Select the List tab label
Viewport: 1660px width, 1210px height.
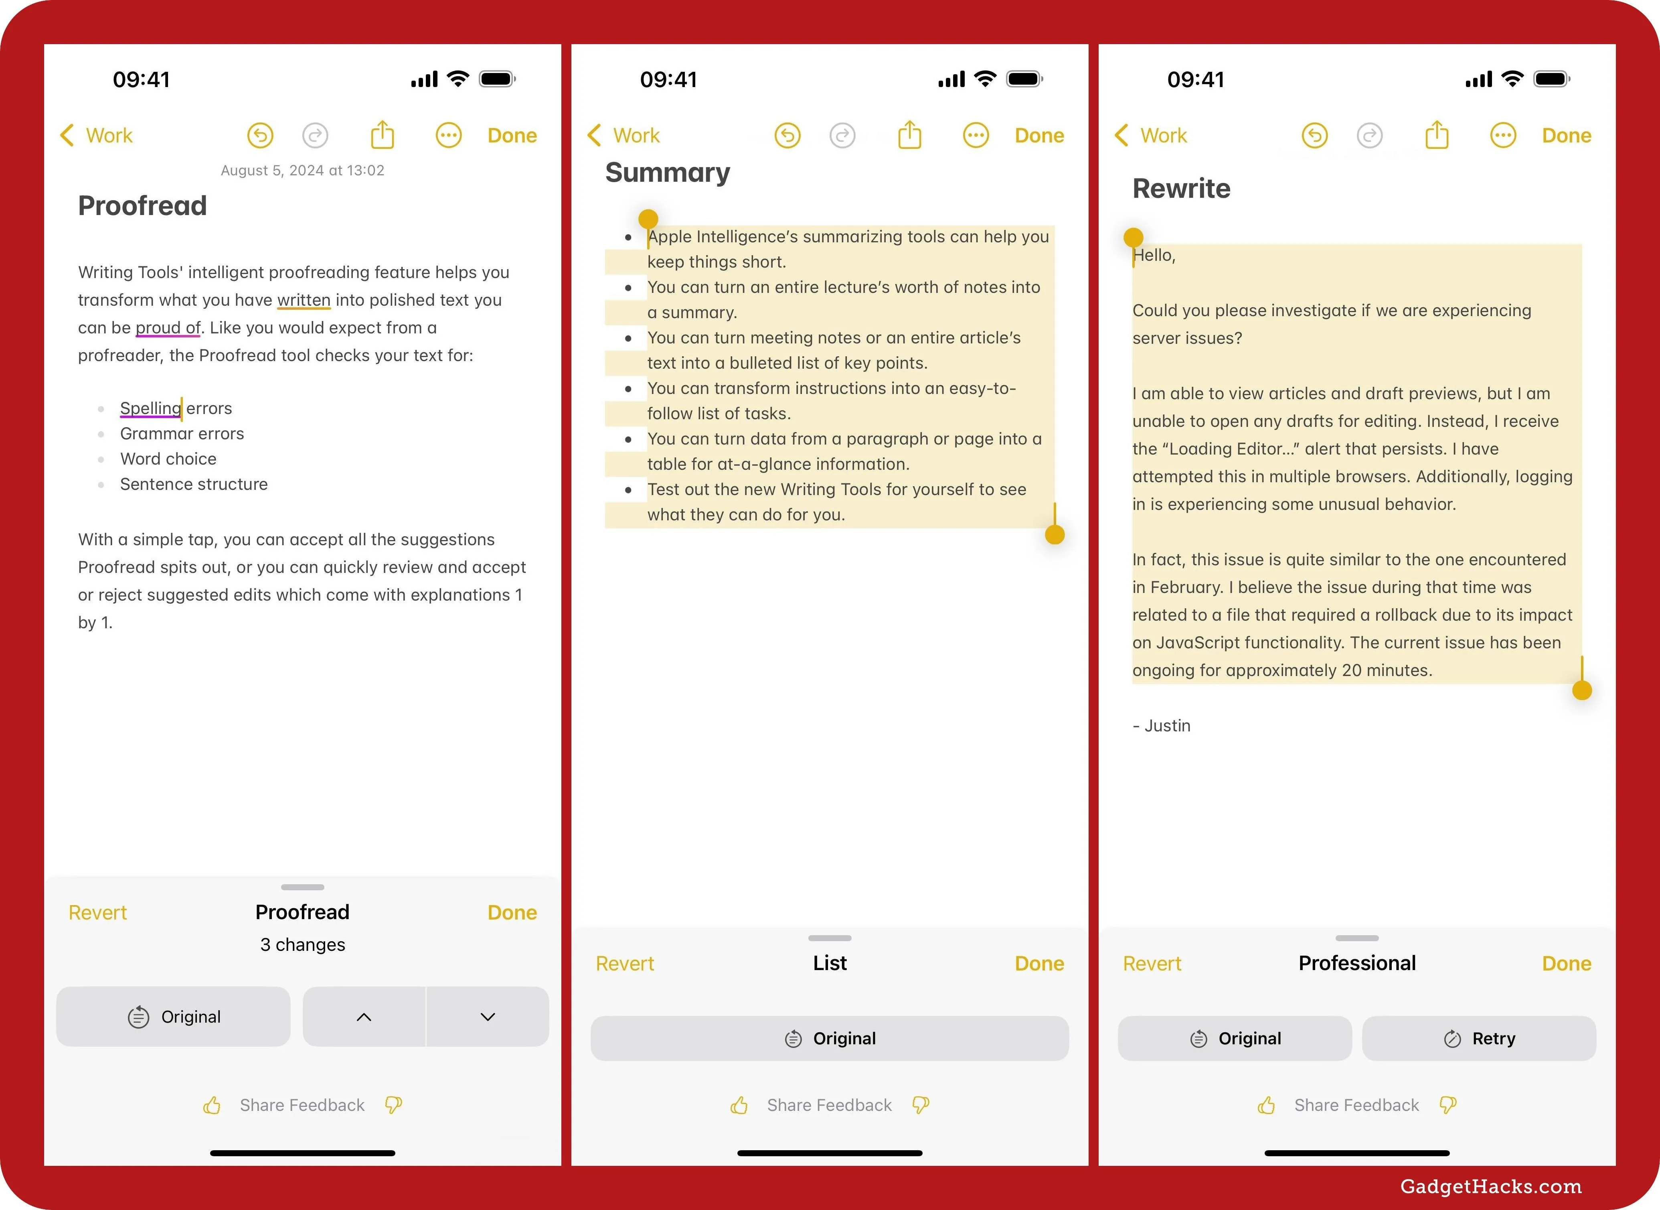pos(829,961)
